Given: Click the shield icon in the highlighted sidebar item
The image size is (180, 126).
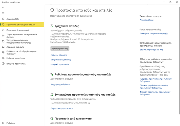Looking at the screenshot, I should (3, 24).
